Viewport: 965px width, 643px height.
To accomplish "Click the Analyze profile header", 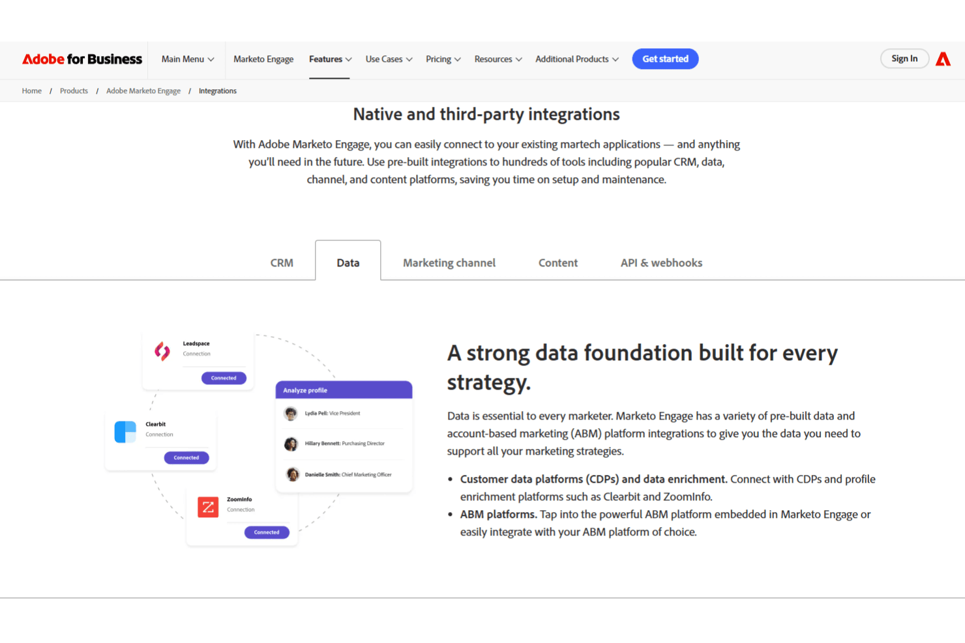I will pos(344,390).
